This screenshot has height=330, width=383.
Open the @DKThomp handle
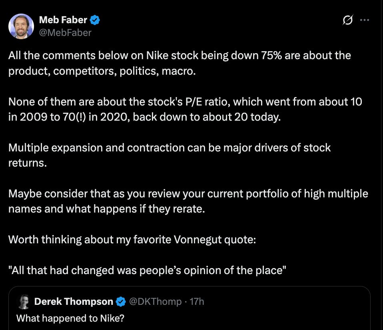click(155, 302)
